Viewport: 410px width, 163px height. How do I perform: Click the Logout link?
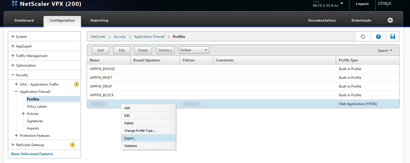362,4
